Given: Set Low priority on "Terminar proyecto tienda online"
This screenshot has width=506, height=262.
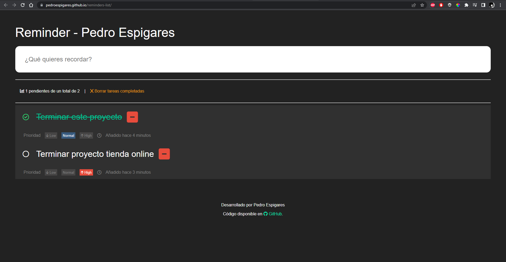Looking at the screenshot, I should click(51, 172).
